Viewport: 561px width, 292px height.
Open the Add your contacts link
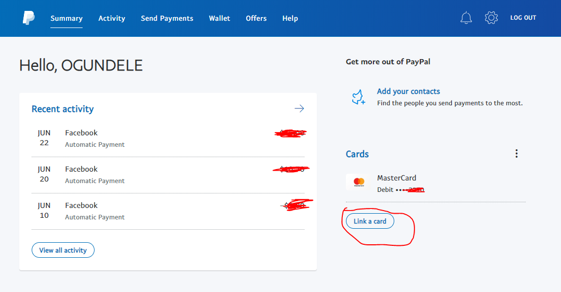coord(408,91)
